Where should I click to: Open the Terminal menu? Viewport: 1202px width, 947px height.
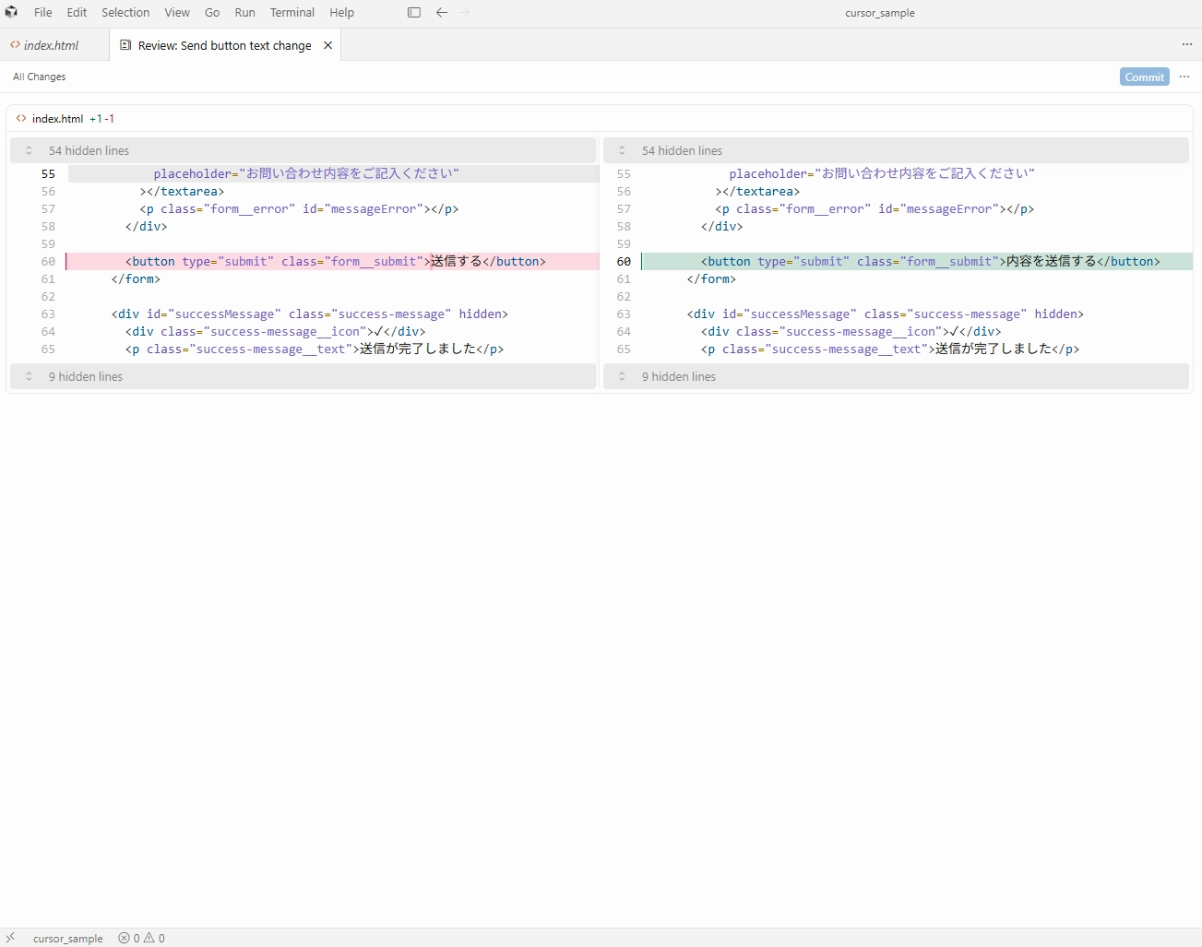point(292,13)
